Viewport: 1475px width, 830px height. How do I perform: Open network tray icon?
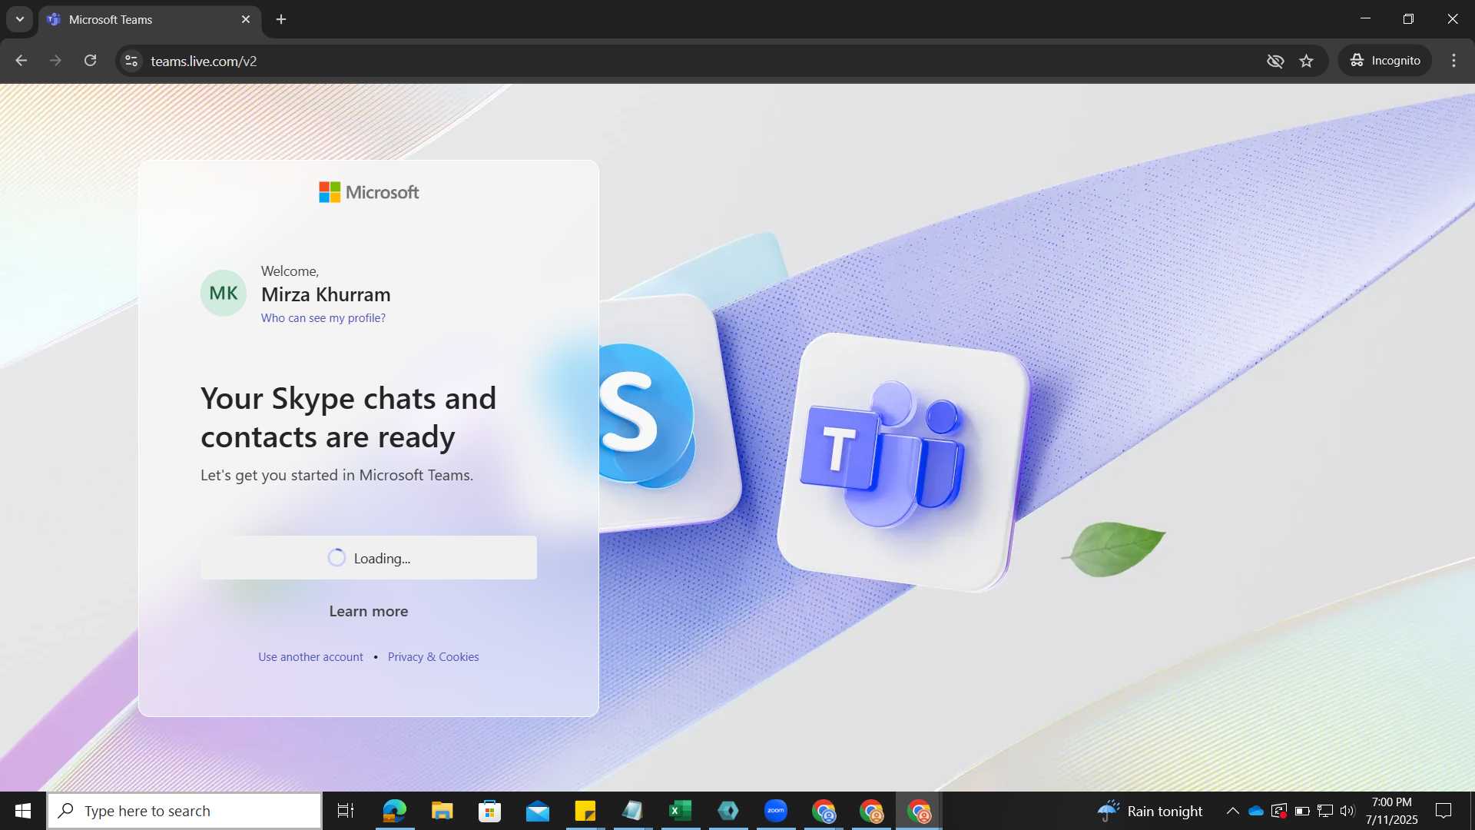1325,811
